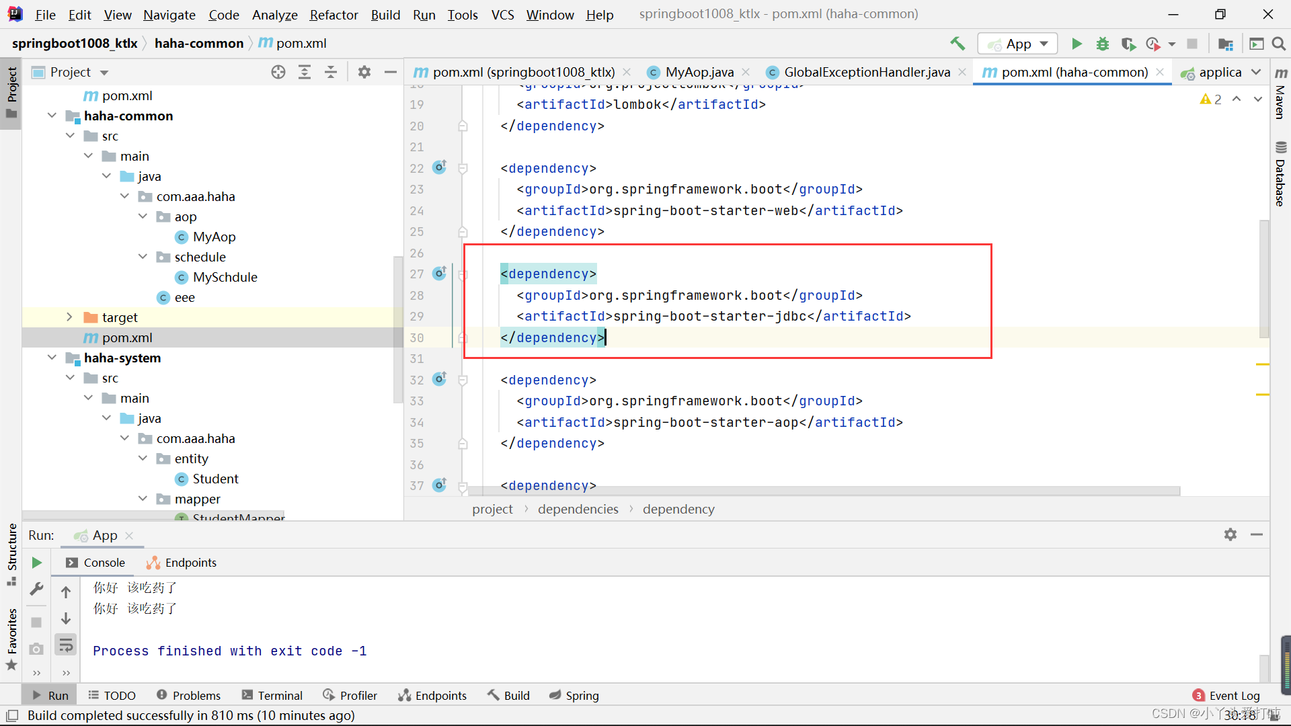Screen dimensions: 1291x726
Task: Open Project panel settings gear
Action: [364, 72]
